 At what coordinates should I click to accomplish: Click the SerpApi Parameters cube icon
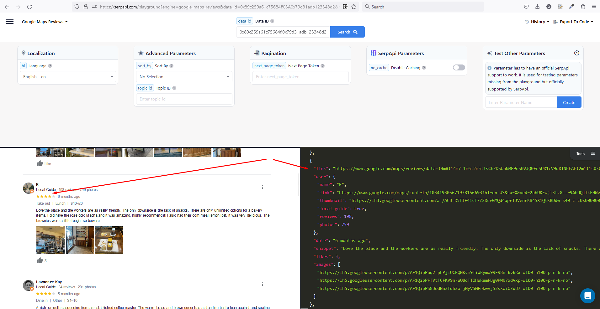coord(373,53)
